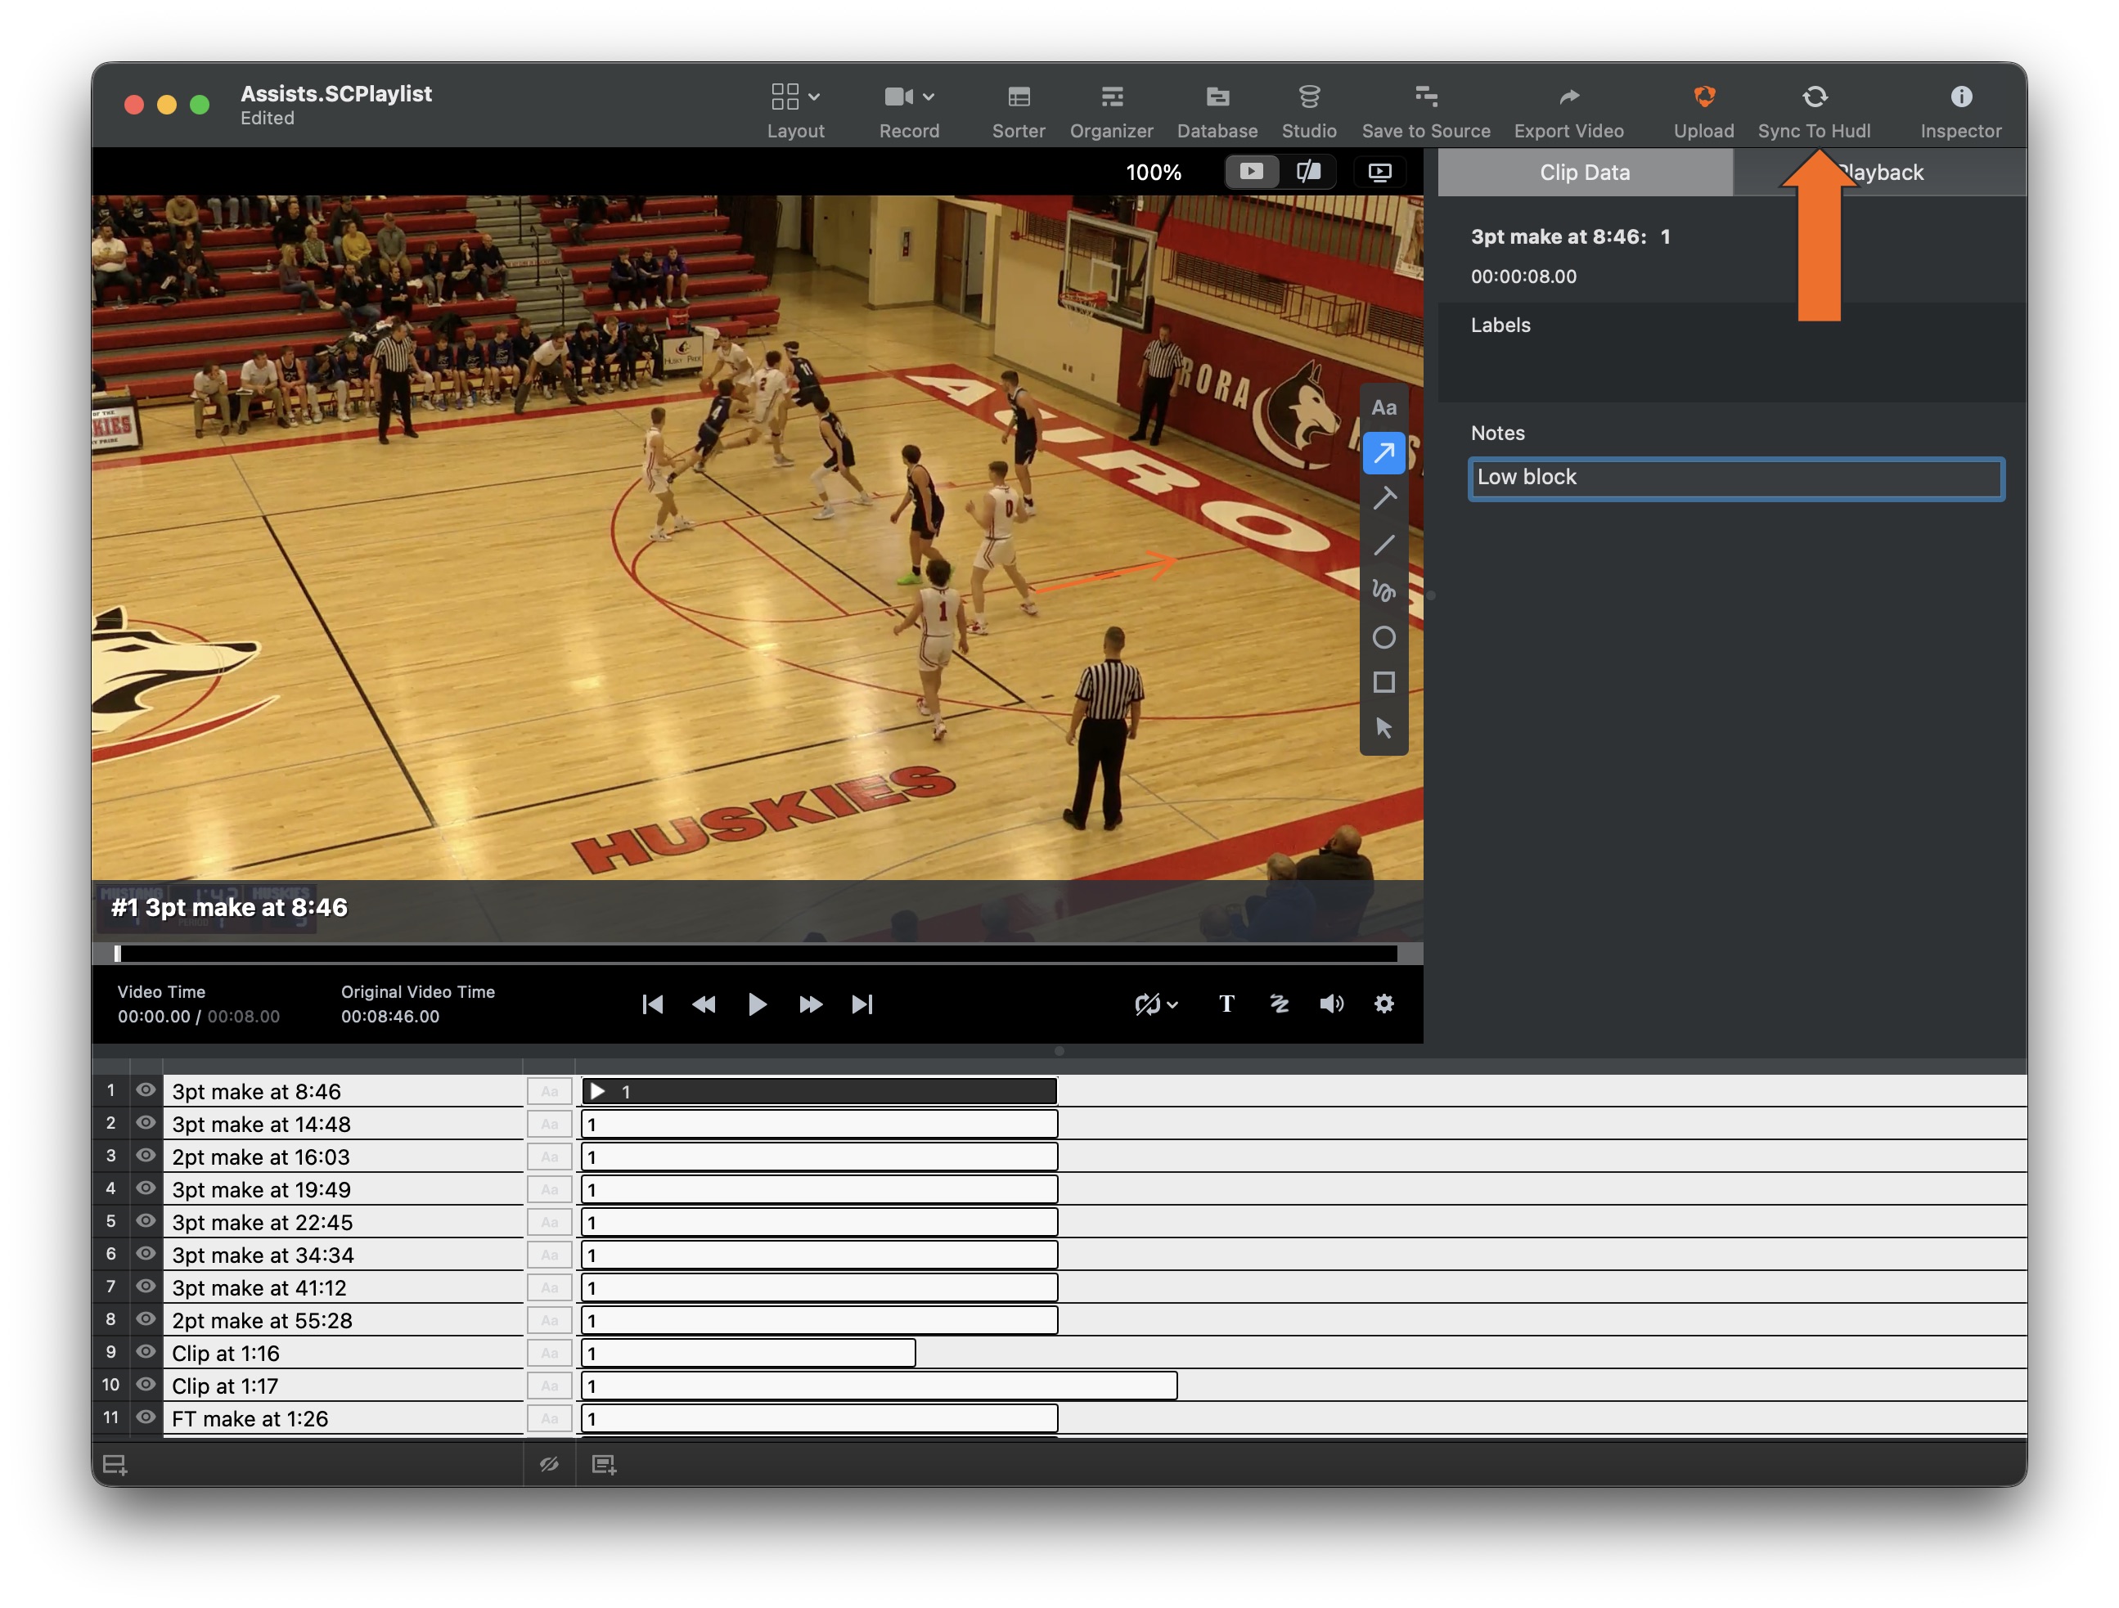Viewport: 2119px width, 1608px height.
Task: Select the circle drawing tool
Action: pos(1383,637)
